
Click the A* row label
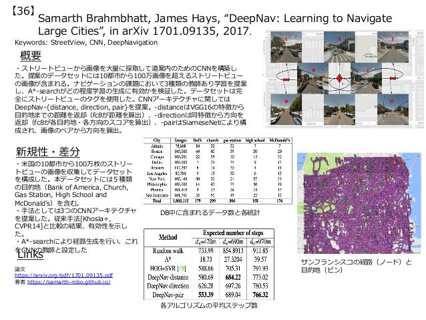pyautogui.click(x=168, y=259)
